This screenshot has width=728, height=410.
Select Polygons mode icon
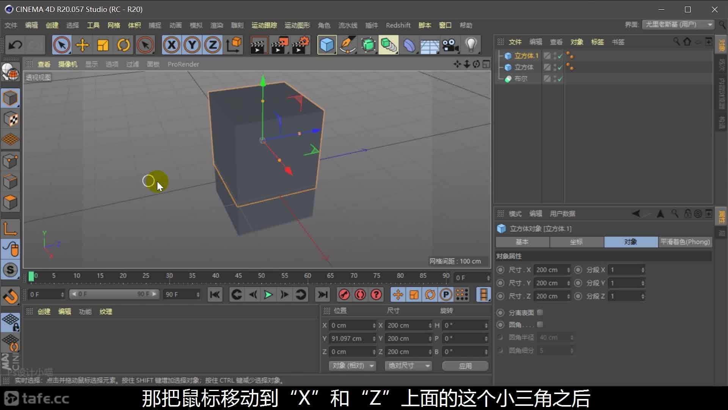(10, 202)
